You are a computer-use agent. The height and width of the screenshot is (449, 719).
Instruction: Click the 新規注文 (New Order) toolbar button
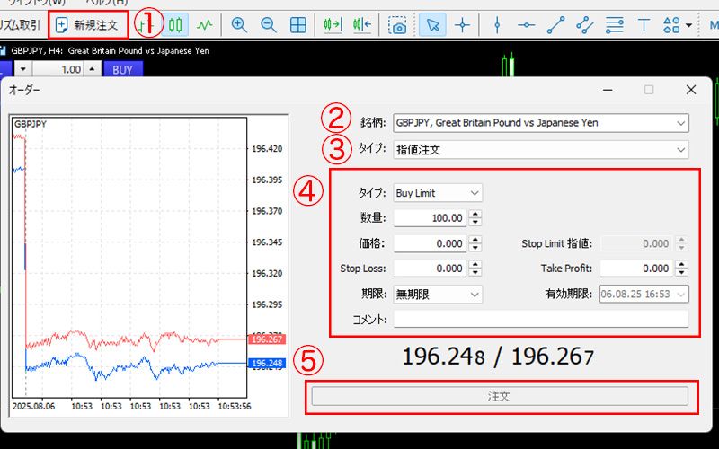pos(87,25)
